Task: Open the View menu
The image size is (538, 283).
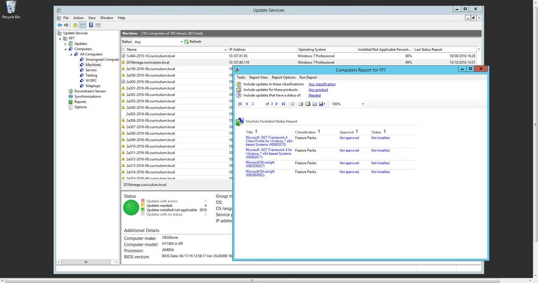Action: click(x=92, y=18)
